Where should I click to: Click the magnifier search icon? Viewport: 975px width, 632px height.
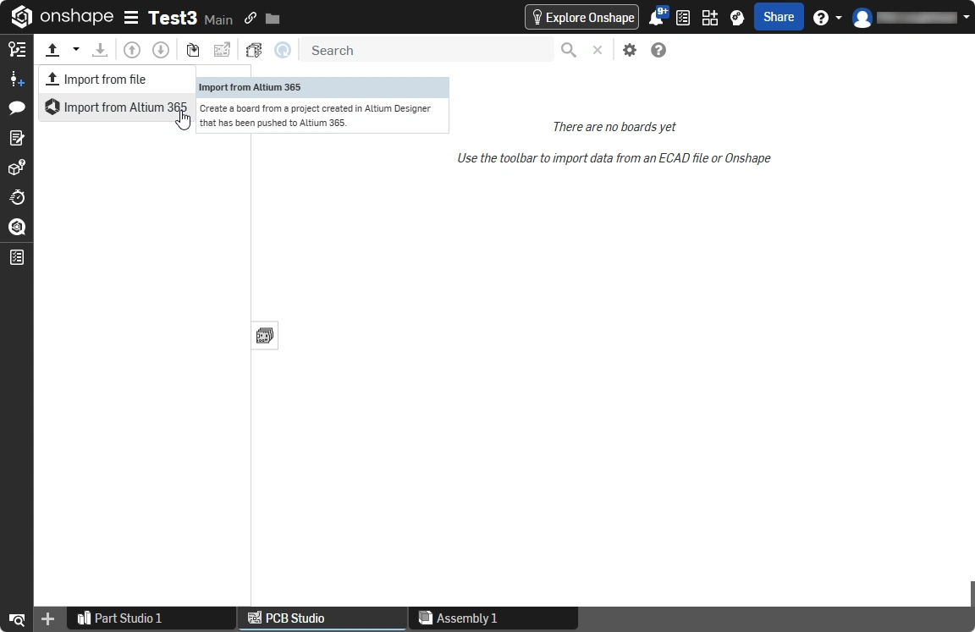click(x=569, y=50)
